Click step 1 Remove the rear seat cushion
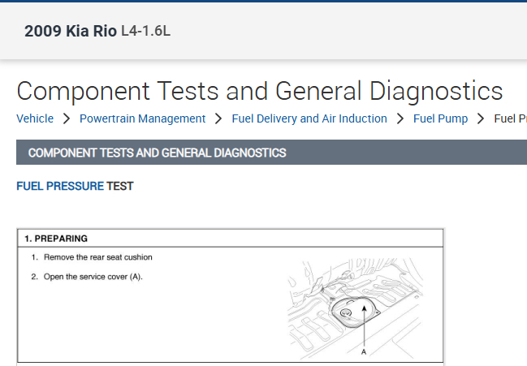The width and height of the screenshot is (527, 366). 97,257
